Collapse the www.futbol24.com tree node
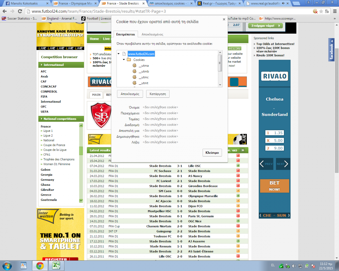Viewport: 339px width, 271px height. coord(119,54)
